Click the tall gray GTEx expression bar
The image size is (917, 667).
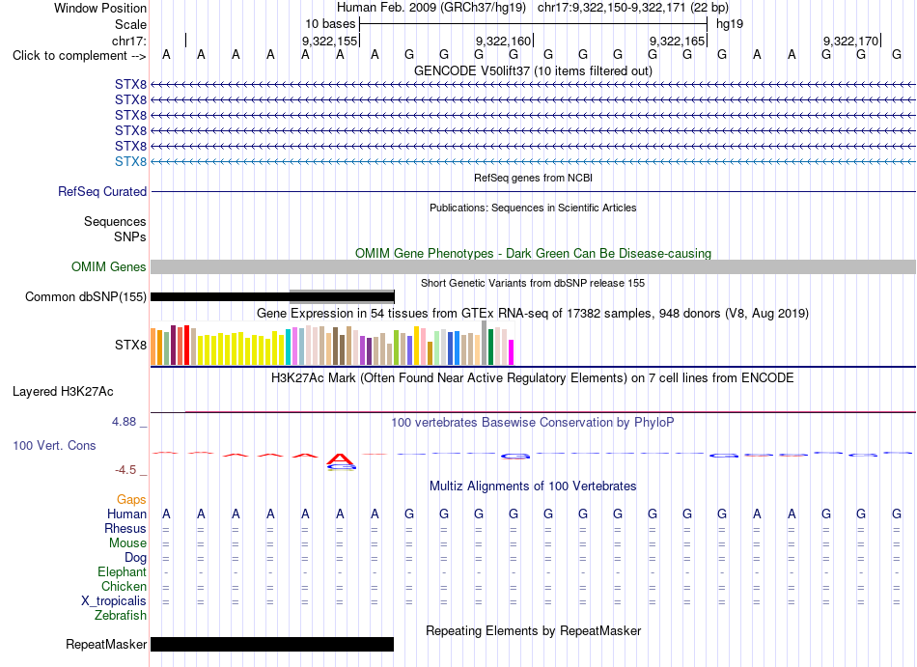pos(484,343)
